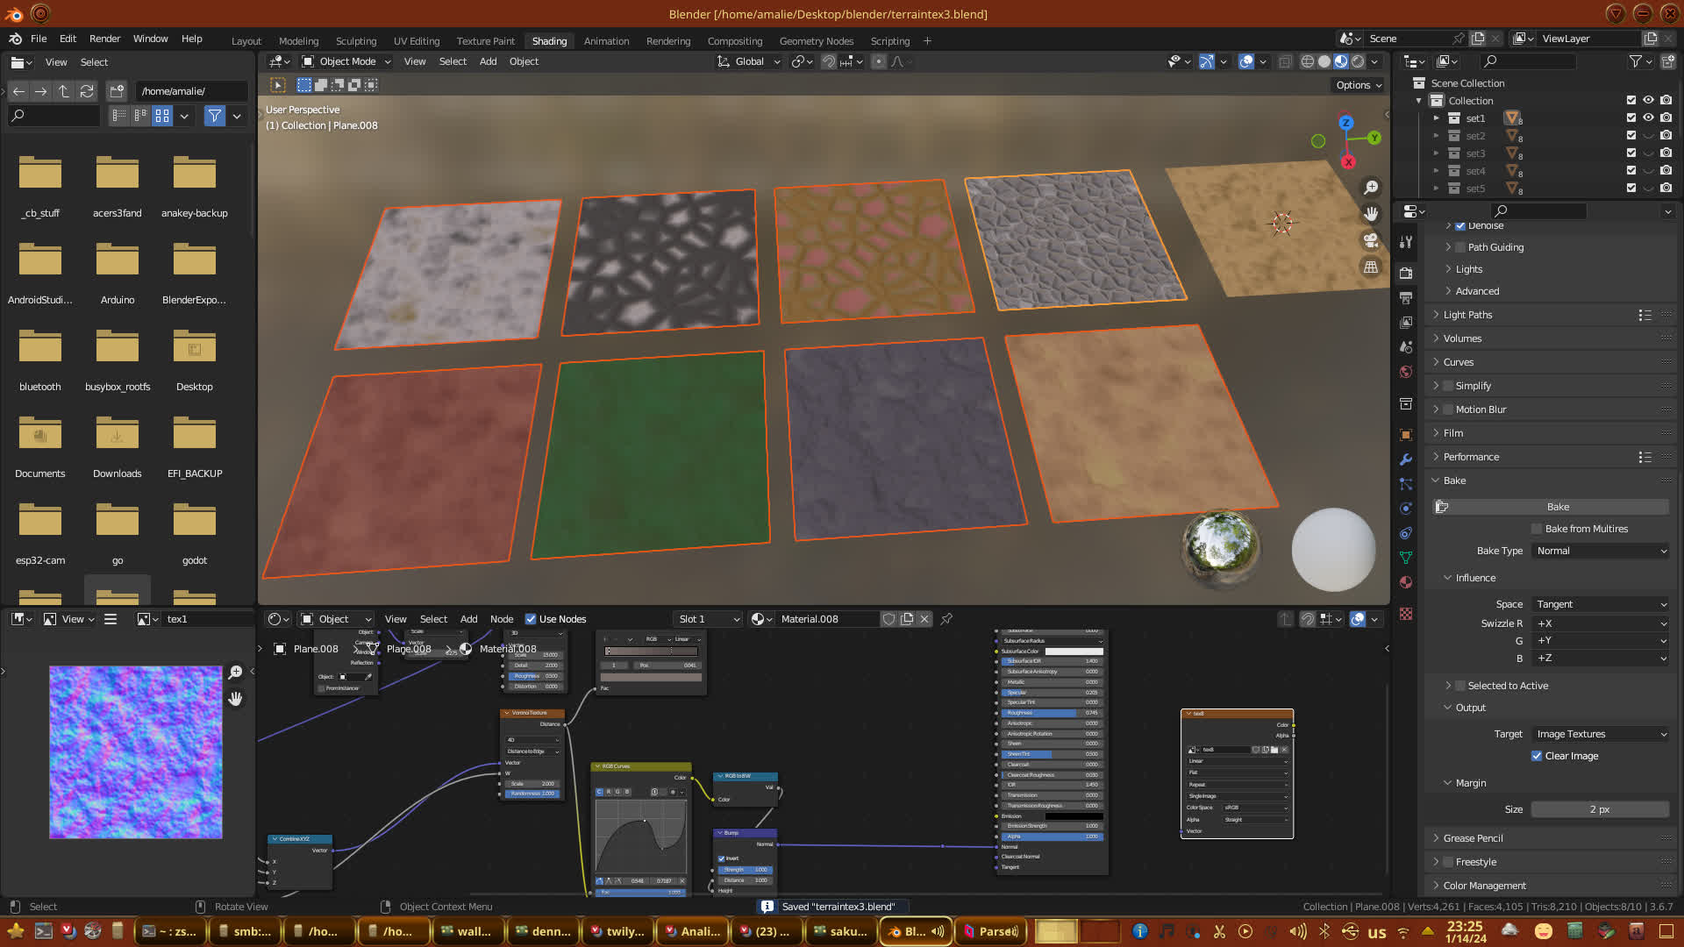1684x947 pixels.
Task: Open the Bake Type Normal dropdown
Action: (x=1601, y=551)
